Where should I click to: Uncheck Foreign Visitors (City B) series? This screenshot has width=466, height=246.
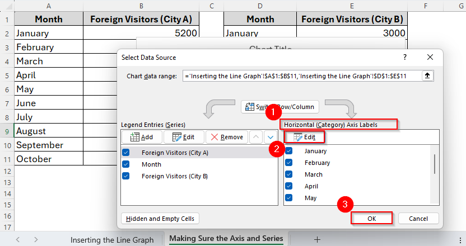(126, 176)
